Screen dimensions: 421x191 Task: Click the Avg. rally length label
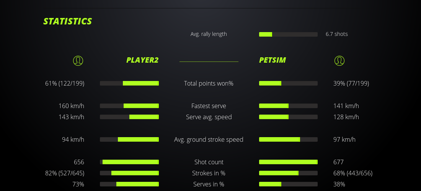pyautogui.click(x=209, y=34)
